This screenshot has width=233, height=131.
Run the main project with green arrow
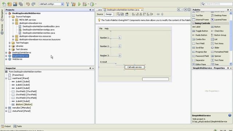79,4
